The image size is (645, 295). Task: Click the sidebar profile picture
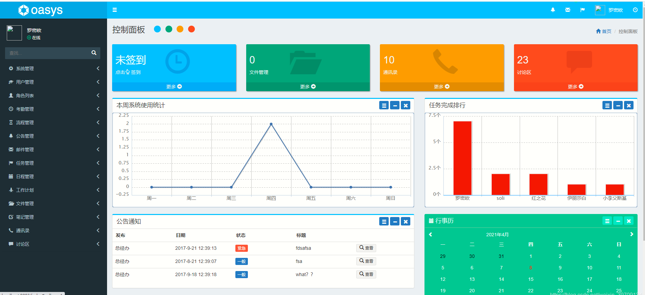(14, 33)
